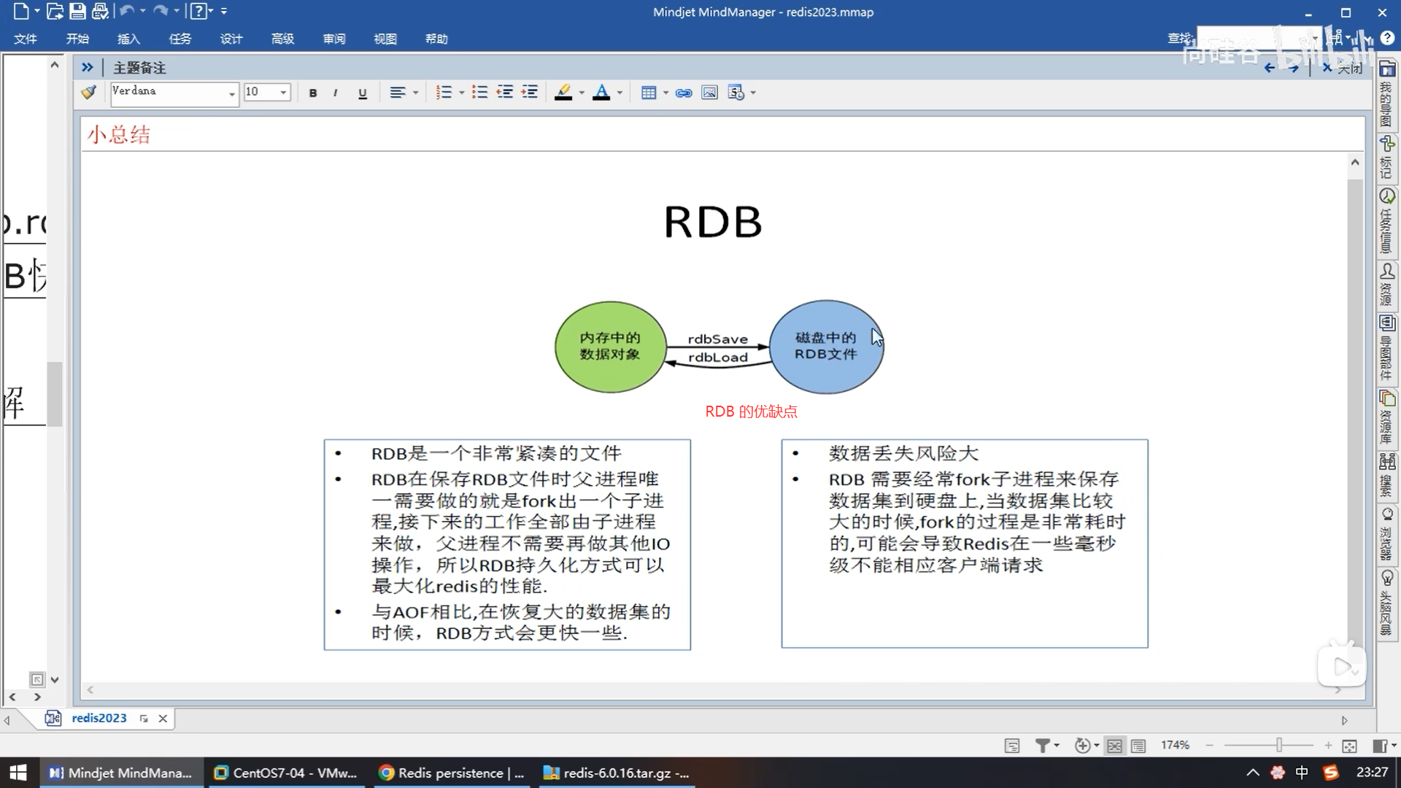This screenshot has height=788, width=1401.
Task: Insert an image into notes
Action: [x=709, y=93]
